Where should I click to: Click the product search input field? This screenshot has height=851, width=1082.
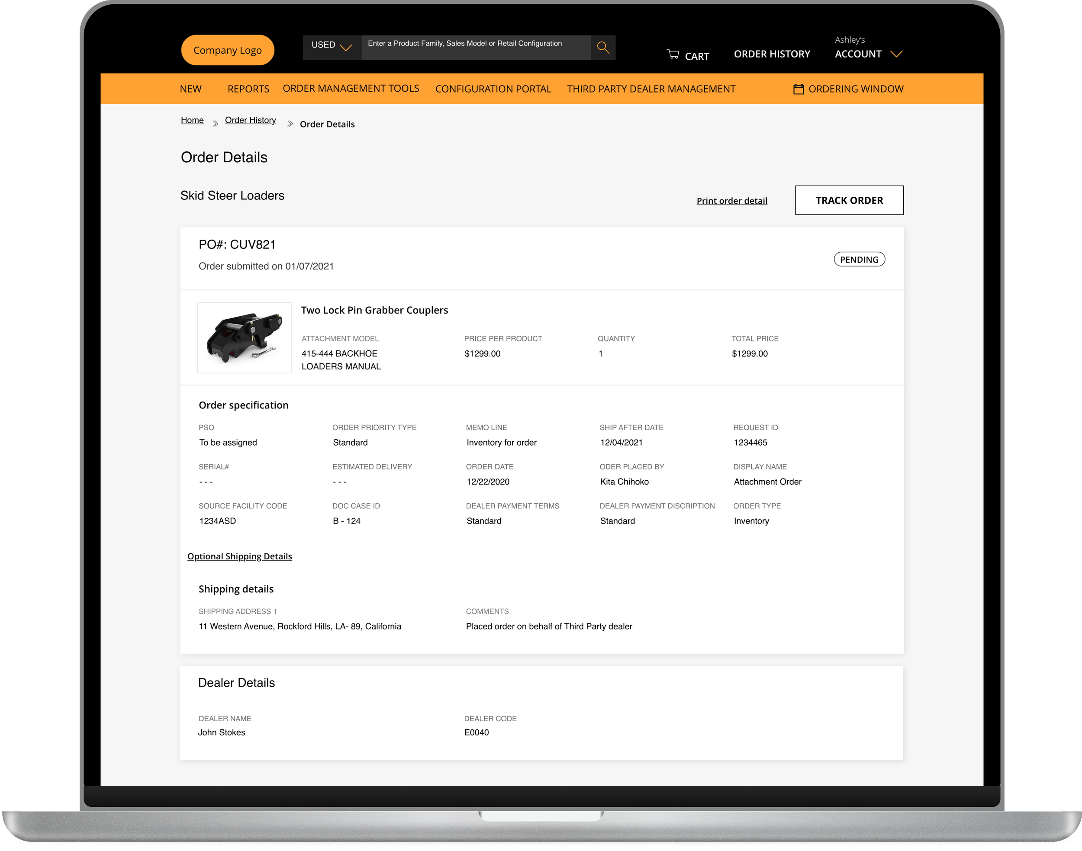476,47
